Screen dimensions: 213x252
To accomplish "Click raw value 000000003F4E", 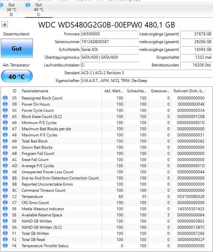I will click(191, 104).
